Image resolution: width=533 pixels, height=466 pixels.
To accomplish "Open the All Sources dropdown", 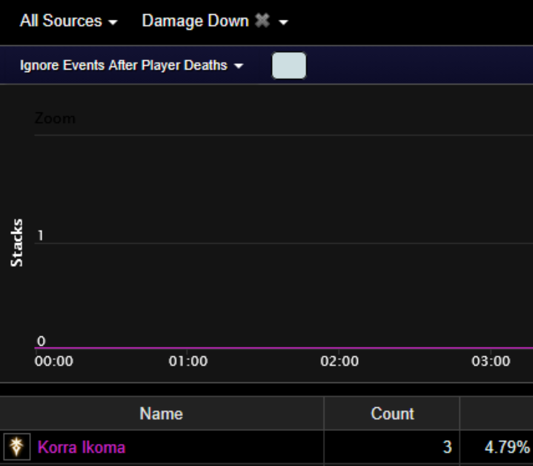I will pos(68,21).
